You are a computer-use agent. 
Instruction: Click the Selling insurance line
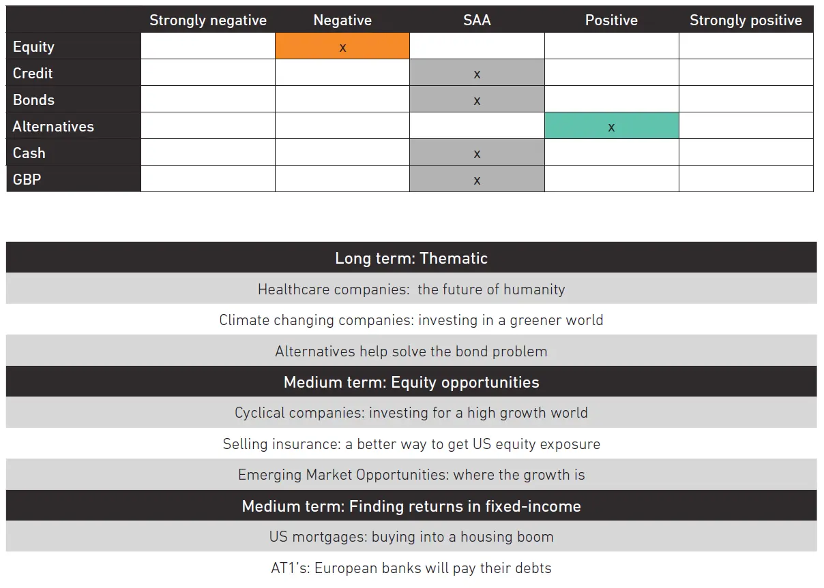point(411,444)
